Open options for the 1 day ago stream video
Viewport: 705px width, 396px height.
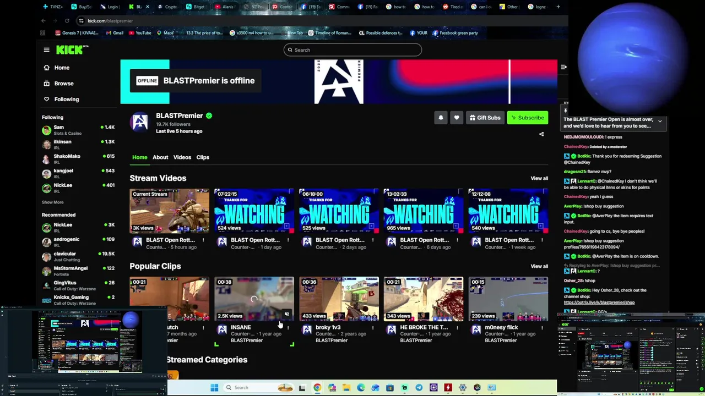[288, 240]
